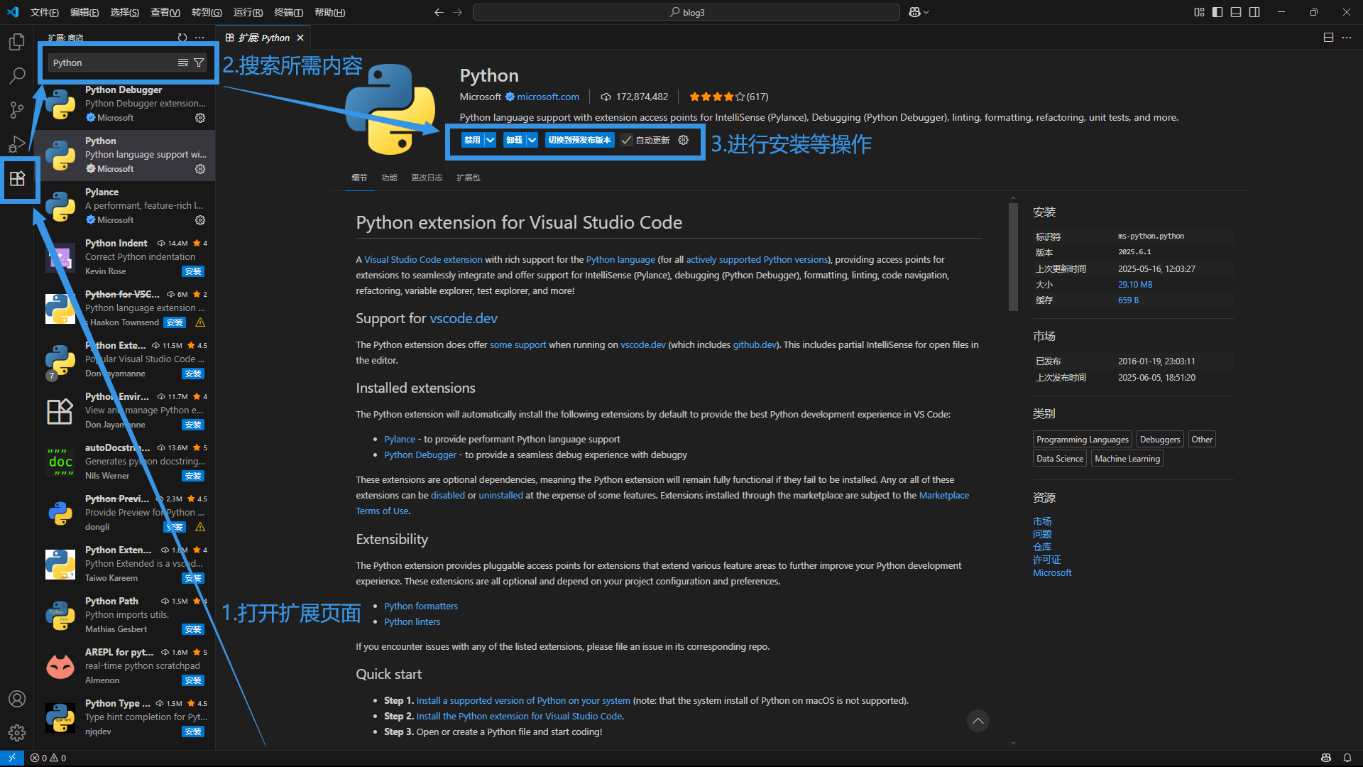Open the Customize Layout button
Screen dimensions: 1363x767
[x=1199, y=12]
